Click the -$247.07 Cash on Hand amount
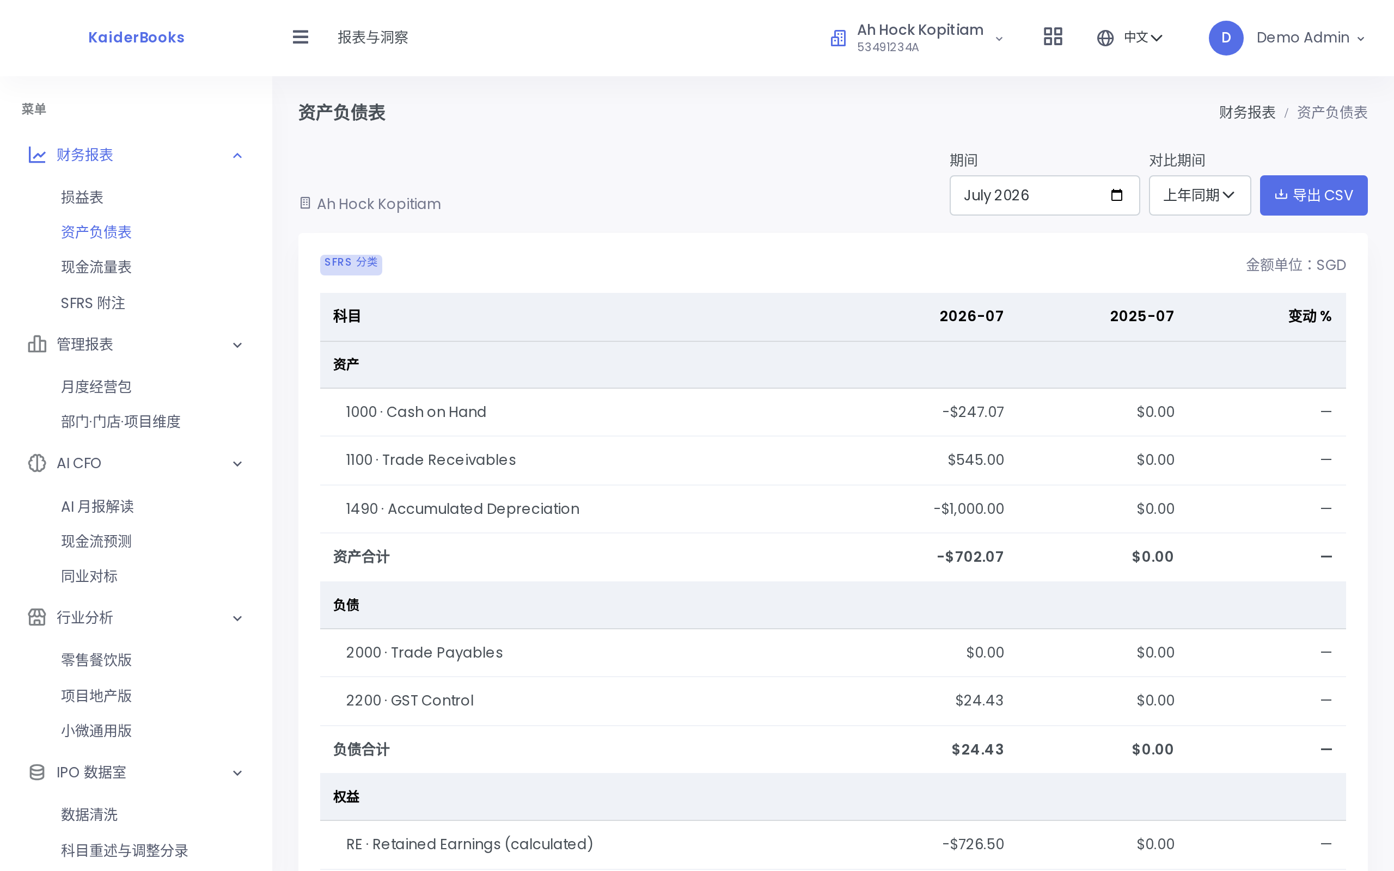The width and height of the screenshot is (1394, 871). 973,412
